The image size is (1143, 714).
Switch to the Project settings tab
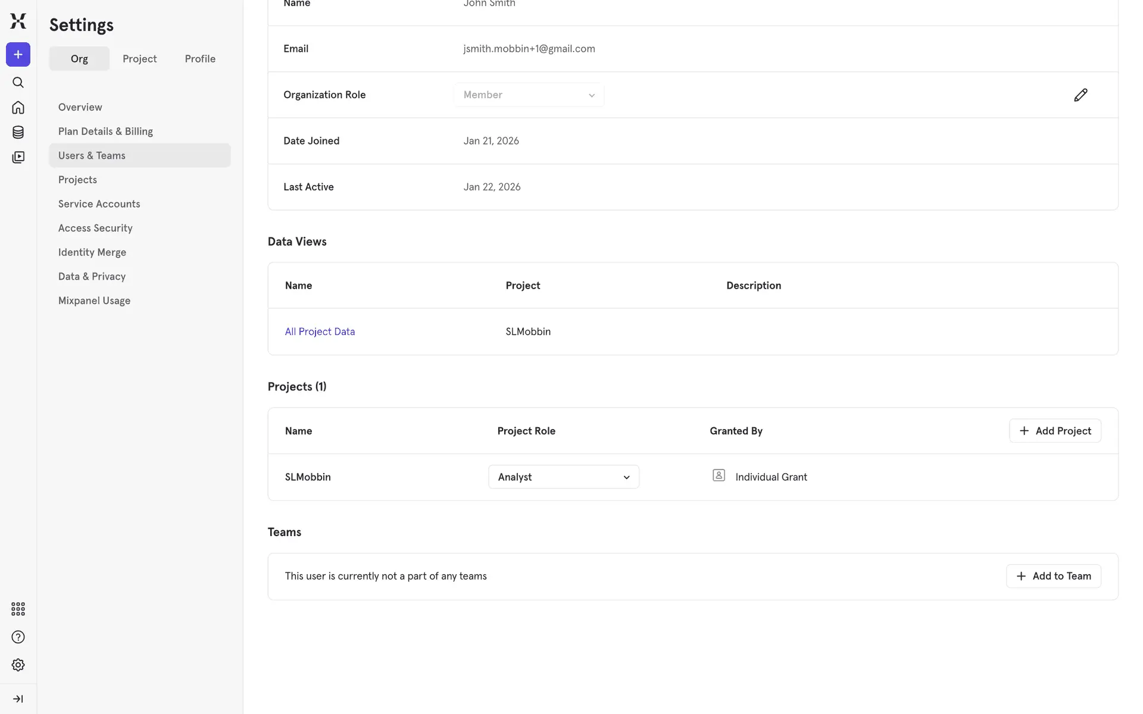tap(139, 59)
